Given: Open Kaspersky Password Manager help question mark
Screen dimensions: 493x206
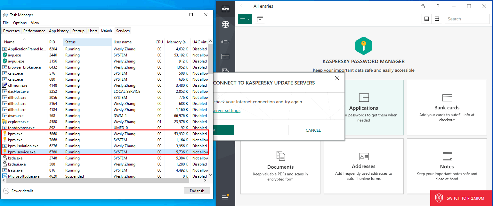Looking at the screenshot, I should [x=438, y=6].
